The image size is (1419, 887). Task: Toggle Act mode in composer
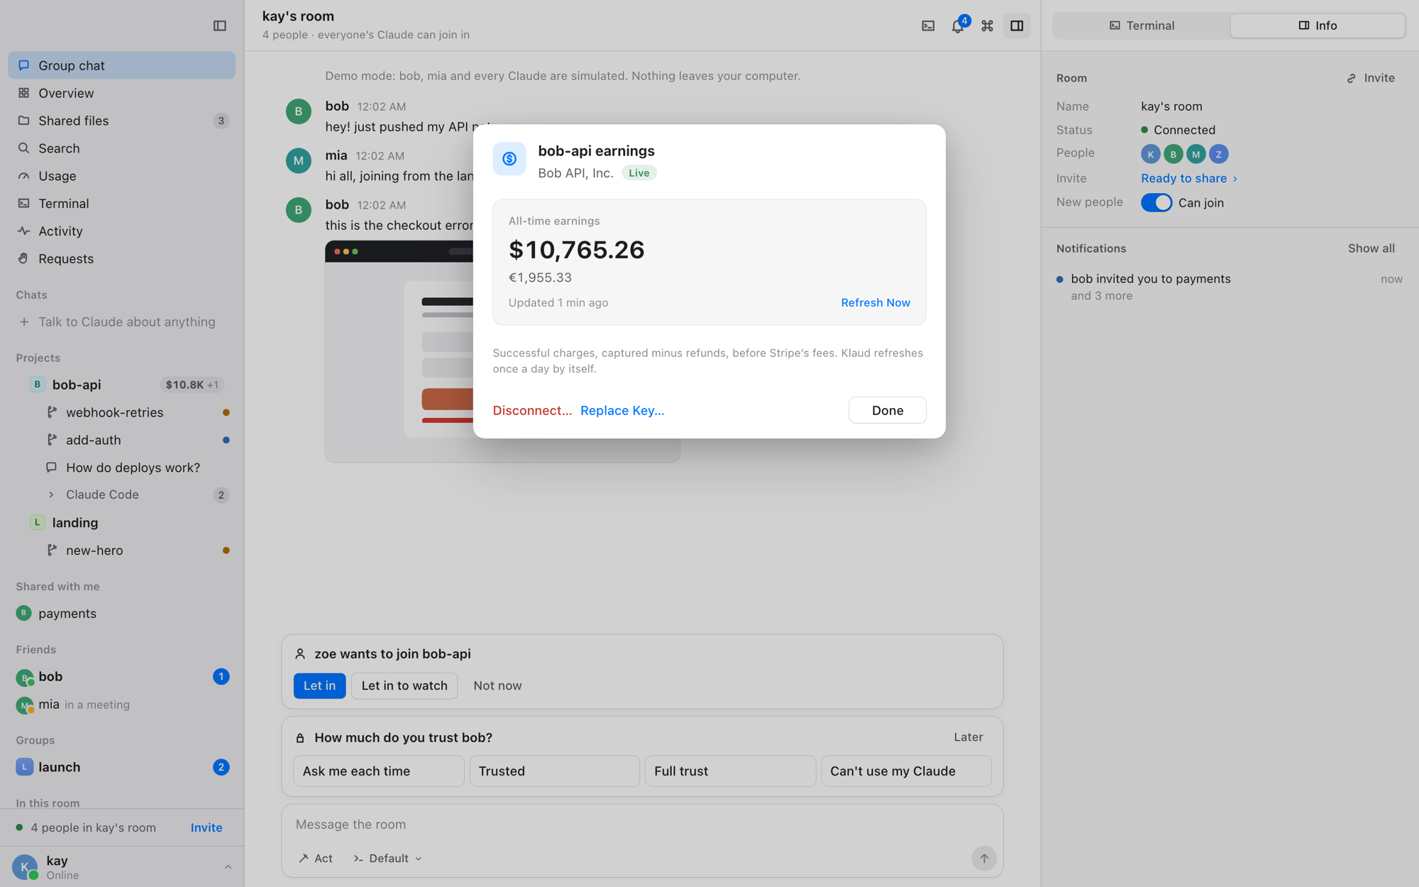click(316, 859)
